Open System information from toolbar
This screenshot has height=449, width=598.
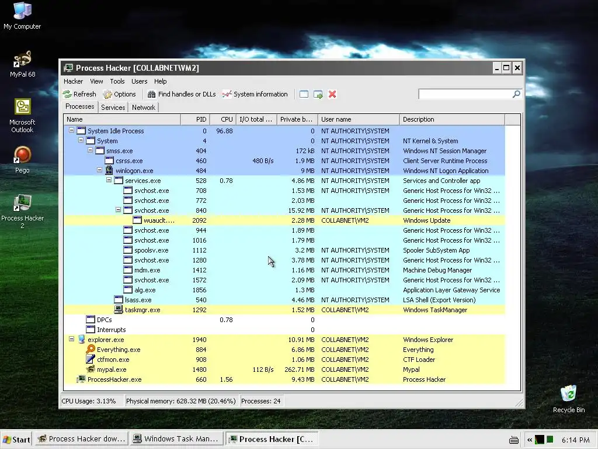(255, 94)
